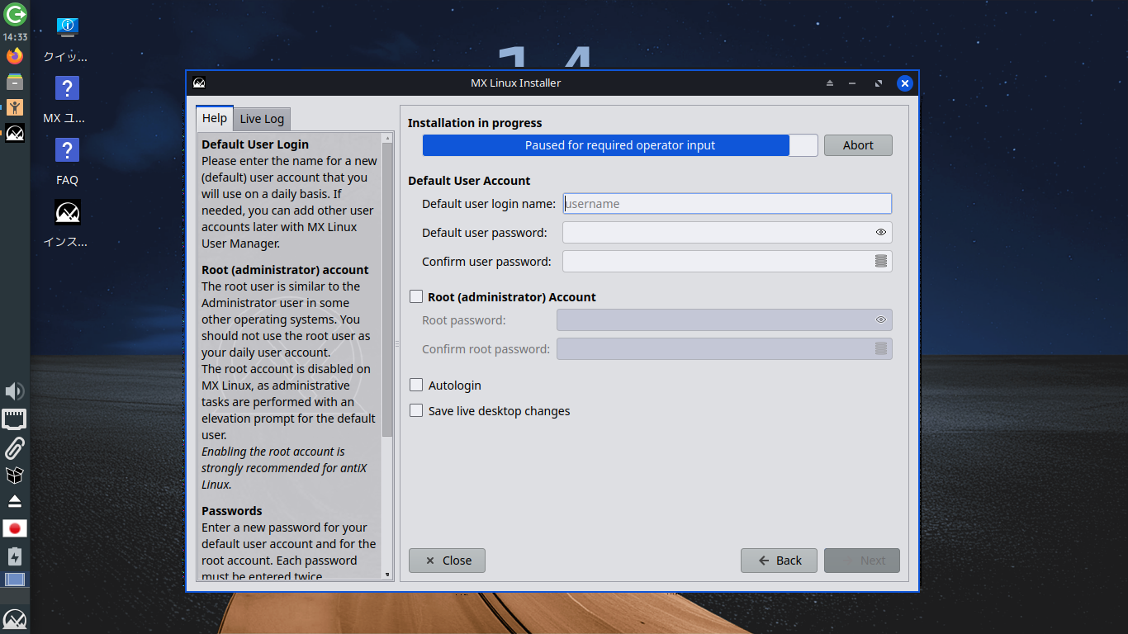The image size is (1128, 634).
Task: Maximize the MX Linux Installer window
Action: pos(879,83)
